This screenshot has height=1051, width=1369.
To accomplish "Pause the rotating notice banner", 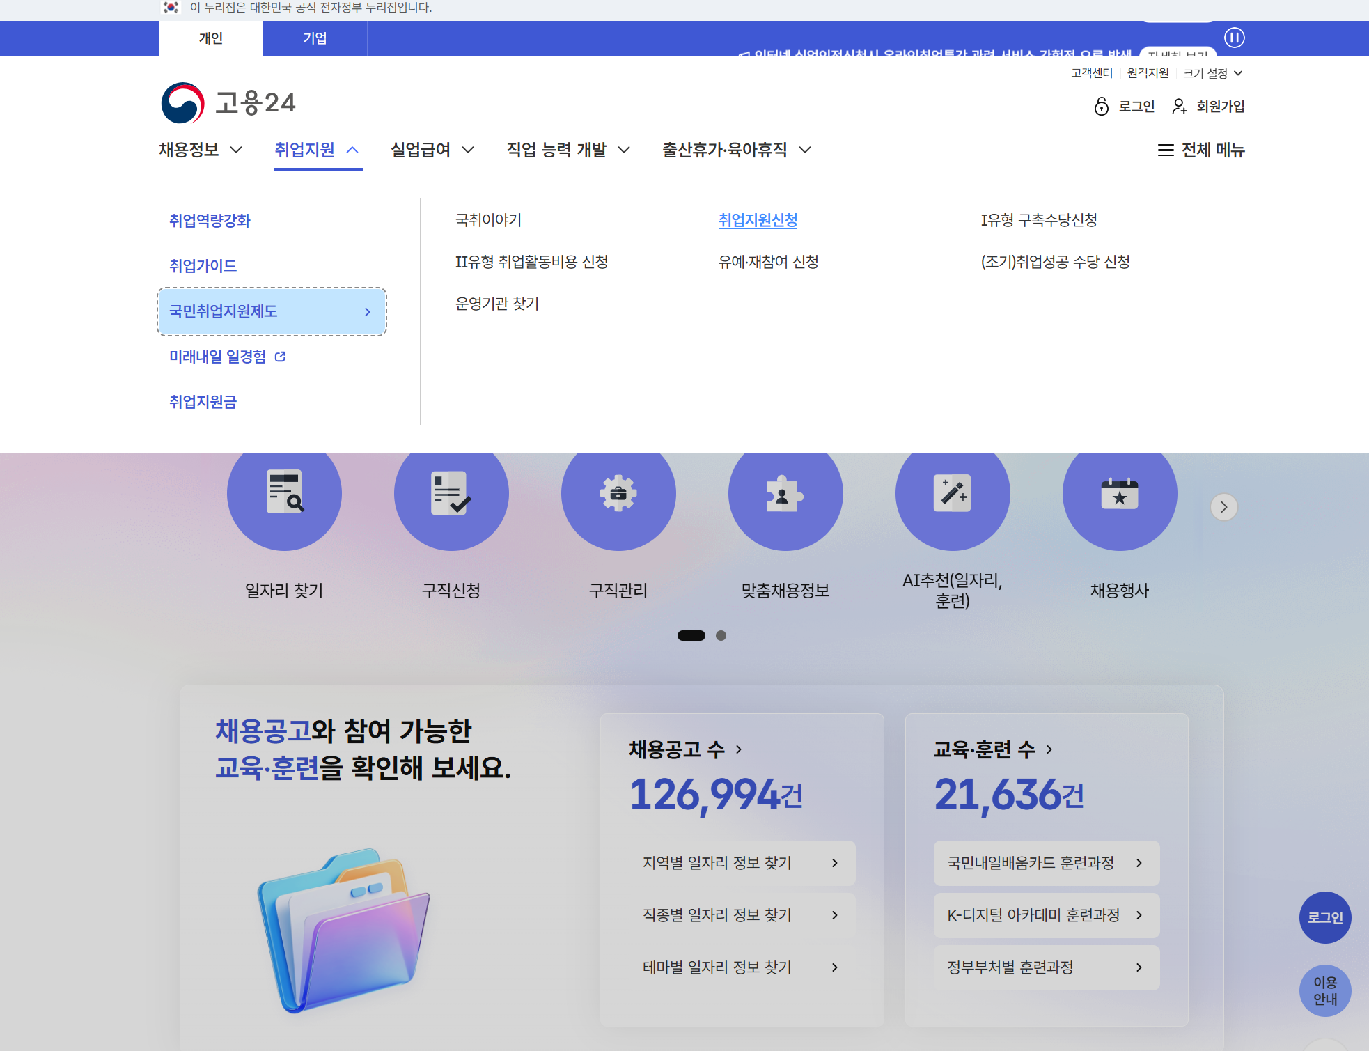I will pos(1236,38).
